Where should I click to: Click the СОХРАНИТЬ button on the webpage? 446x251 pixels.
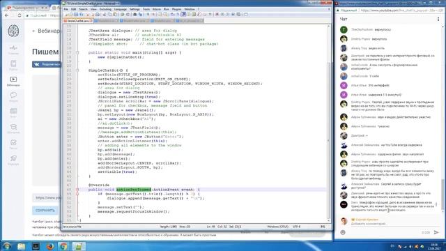[45, 211]
